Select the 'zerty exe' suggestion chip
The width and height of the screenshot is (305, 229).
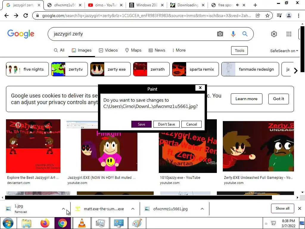click(111, 69)
